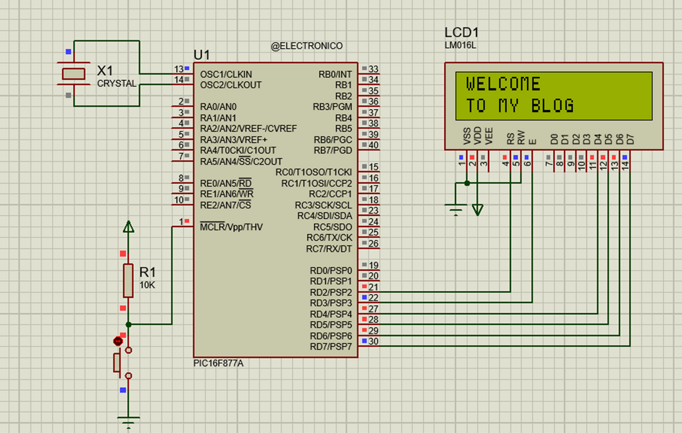This screenshot has width=682, height=433.
Task: Click the RC3/SCK/SCL pin label
Action: 323,205
